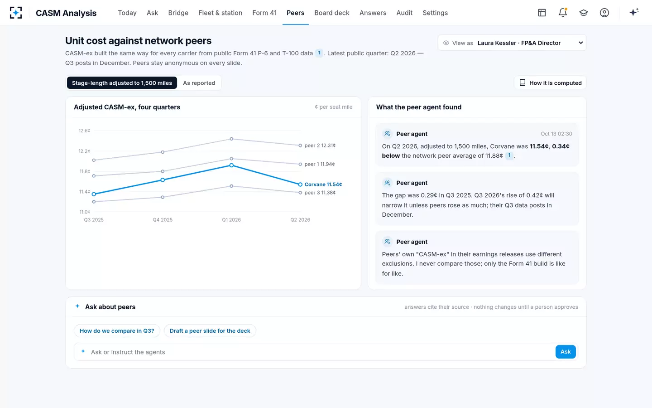Open the AI sparkle assistant icon
This screenshot has height=408, width=652.
pos(634,12)
